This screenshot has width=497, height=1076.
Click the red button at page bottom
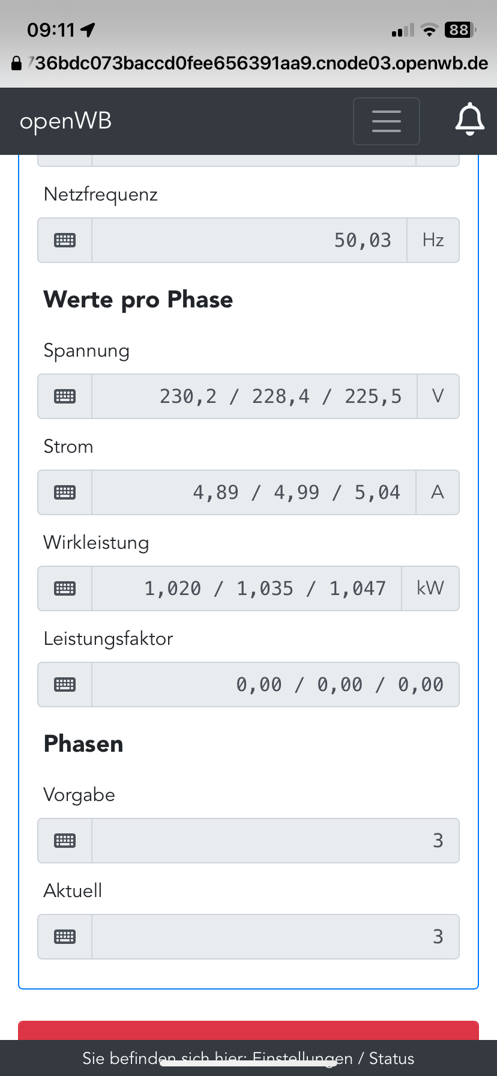coord(248,1030)
